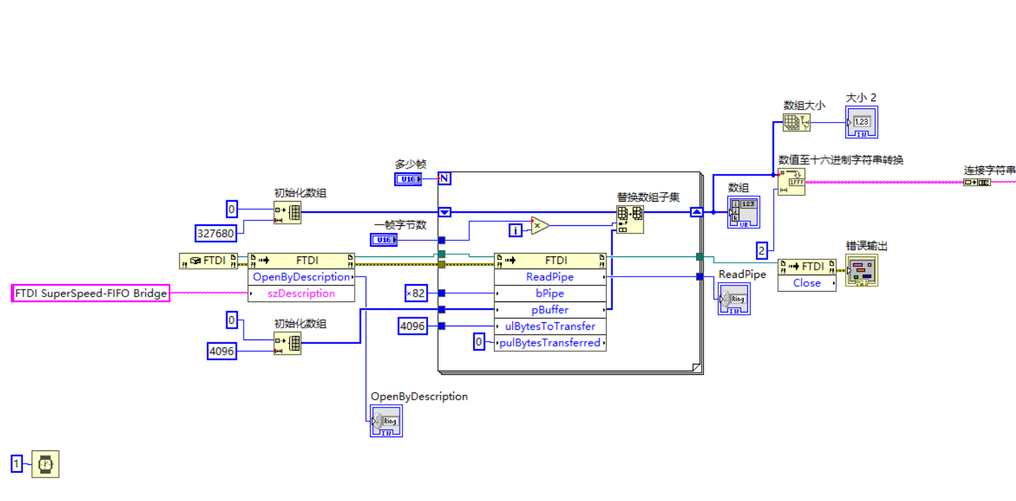Click the 数值至十六进制字符串转换 label
The image size is (1016, 501).
click(840, 159)
